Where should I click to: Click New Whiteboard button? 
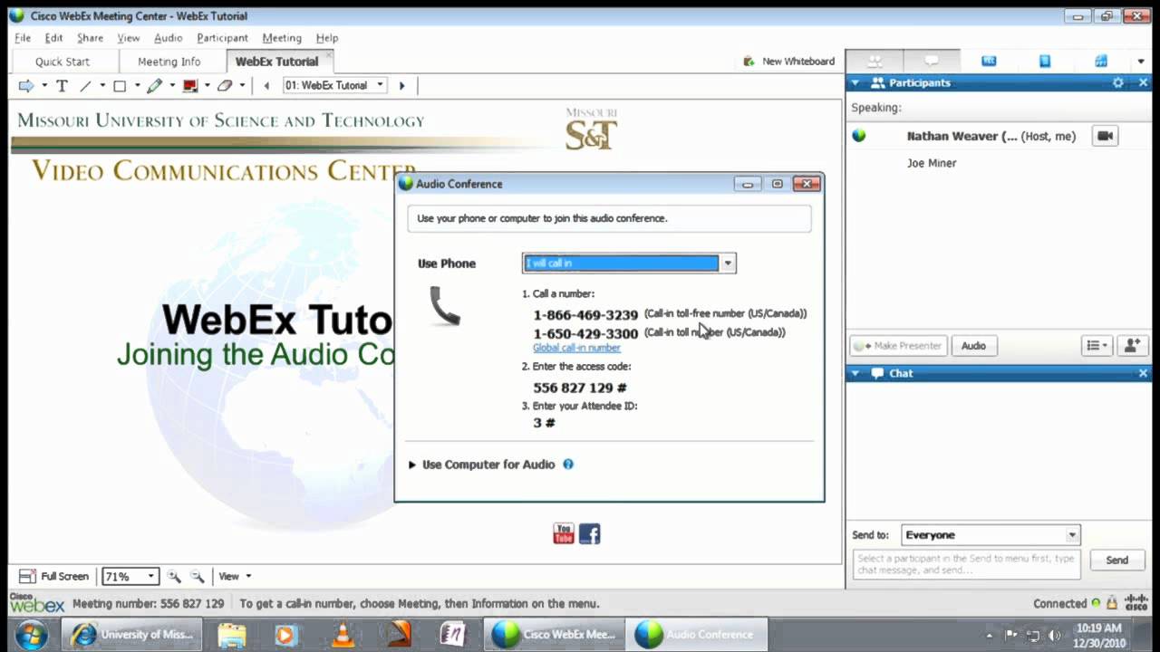click(788, 62)
